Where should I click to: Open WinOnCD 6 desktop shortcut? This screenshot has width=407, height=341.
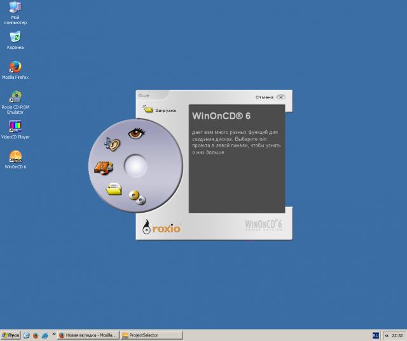click(x=15, y=156)
